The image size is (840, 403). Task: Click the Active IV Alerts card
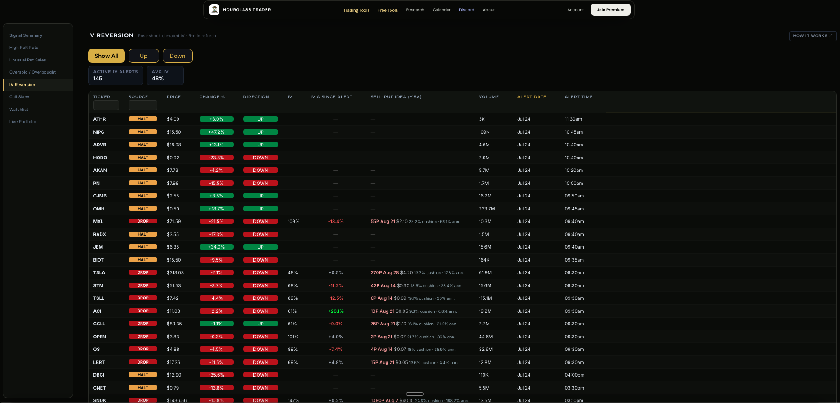click(x=116, y=75)
